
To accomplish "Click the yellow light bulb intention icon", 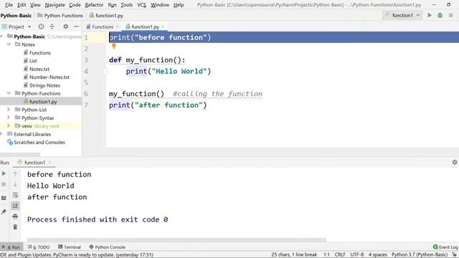I will [x=114, y=46].
